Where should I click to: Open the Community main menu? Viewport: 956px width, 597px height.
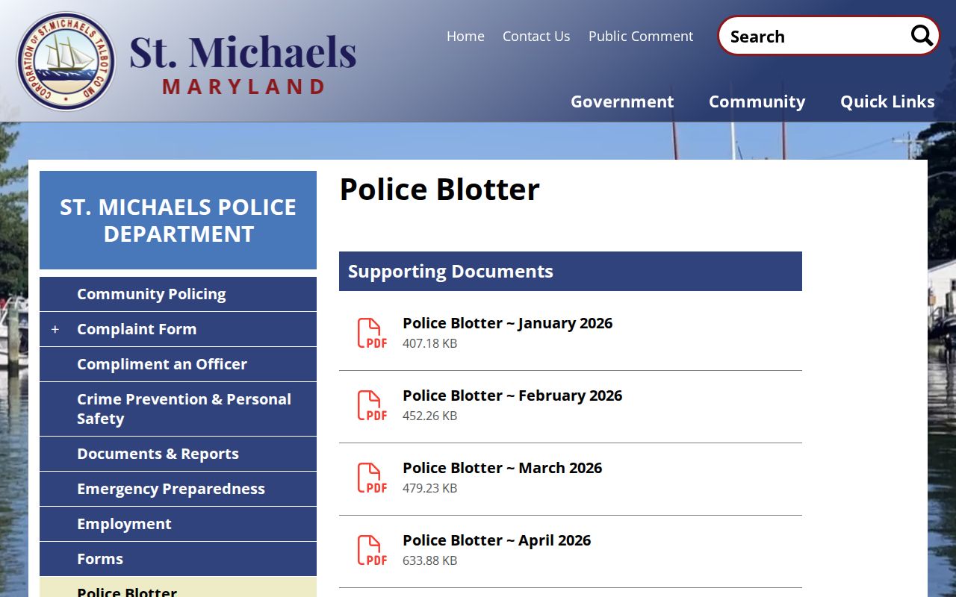click(757, 101)
